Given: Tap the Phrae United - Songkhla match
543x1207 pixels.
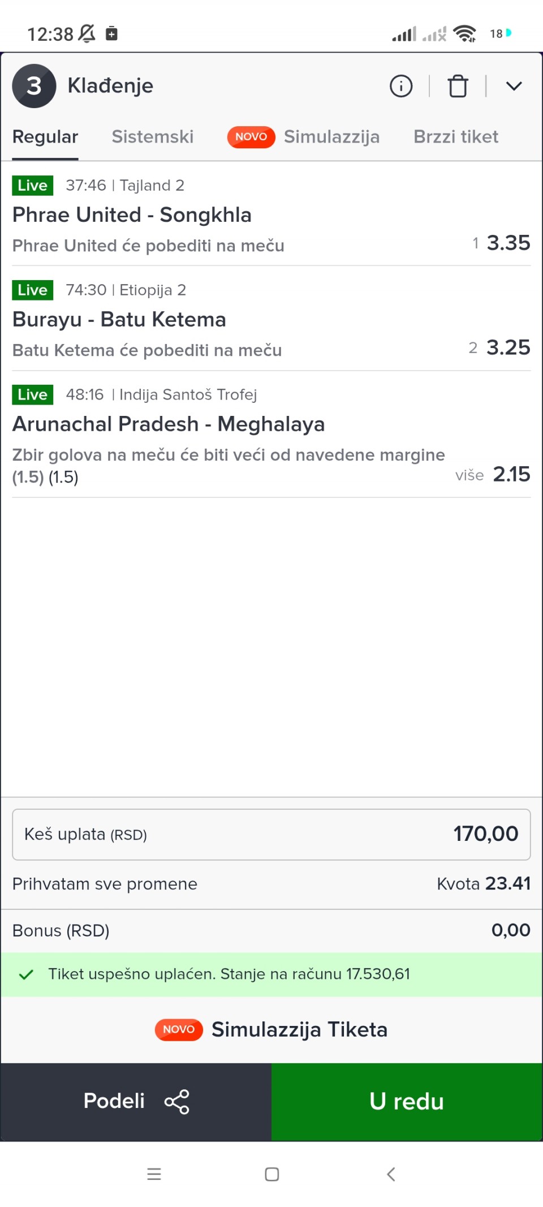Looking at the screenshot, I should (x=132, y=215).
